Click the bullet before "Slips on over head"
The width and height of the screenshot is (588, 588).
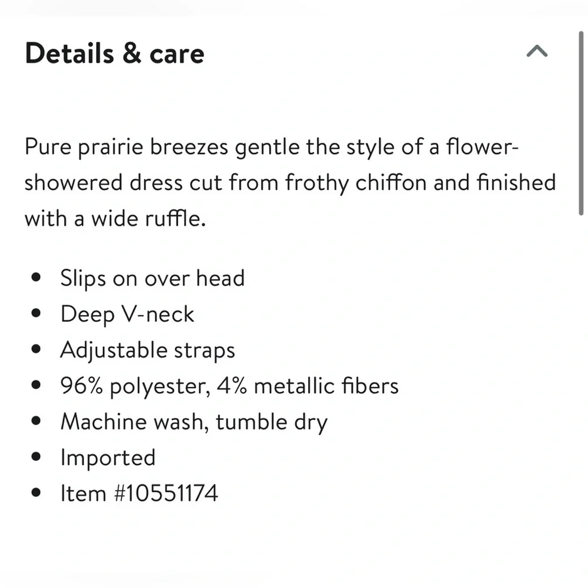tap(37, 278)
